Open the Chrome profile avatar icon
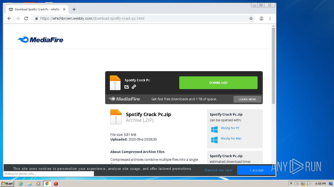Image resolution: width=334 pixels, height=187 pixels. [x=261, y=18]
